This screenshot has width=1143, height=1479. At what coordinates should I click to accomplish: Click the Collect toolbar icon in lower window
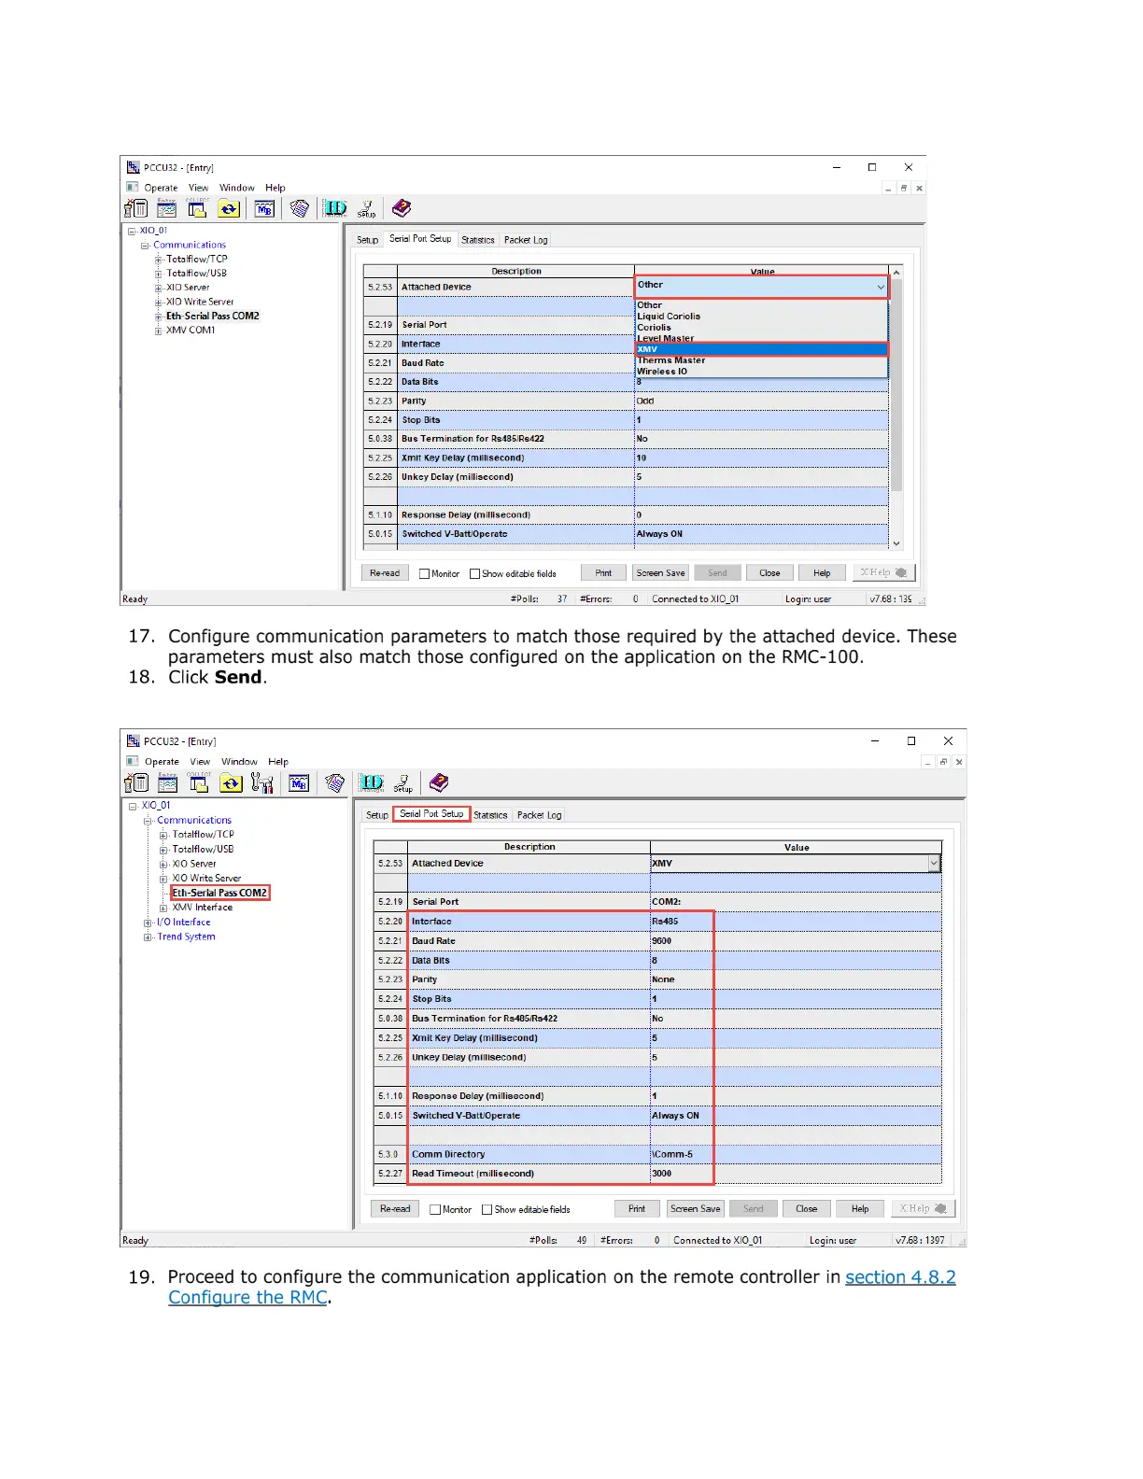click(198, 783)
